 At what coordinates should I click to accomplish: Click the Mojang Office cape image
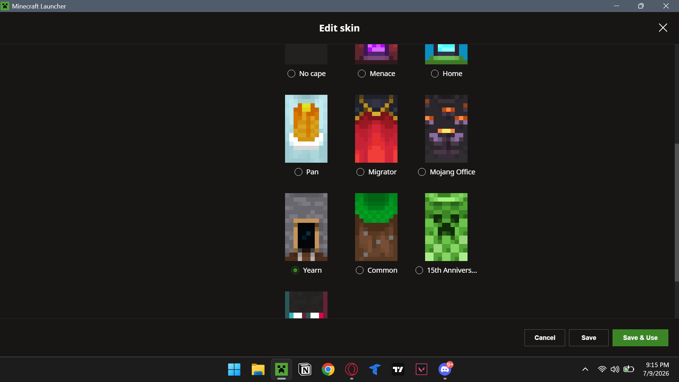[x=446, y=129]
